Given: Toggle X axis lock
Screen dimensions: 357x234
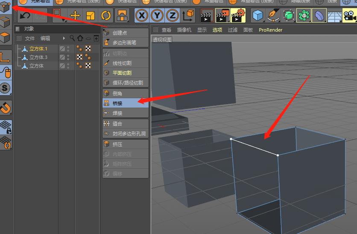Looking at the screenshot, I should pyautogui.click(x=142, y=15).
